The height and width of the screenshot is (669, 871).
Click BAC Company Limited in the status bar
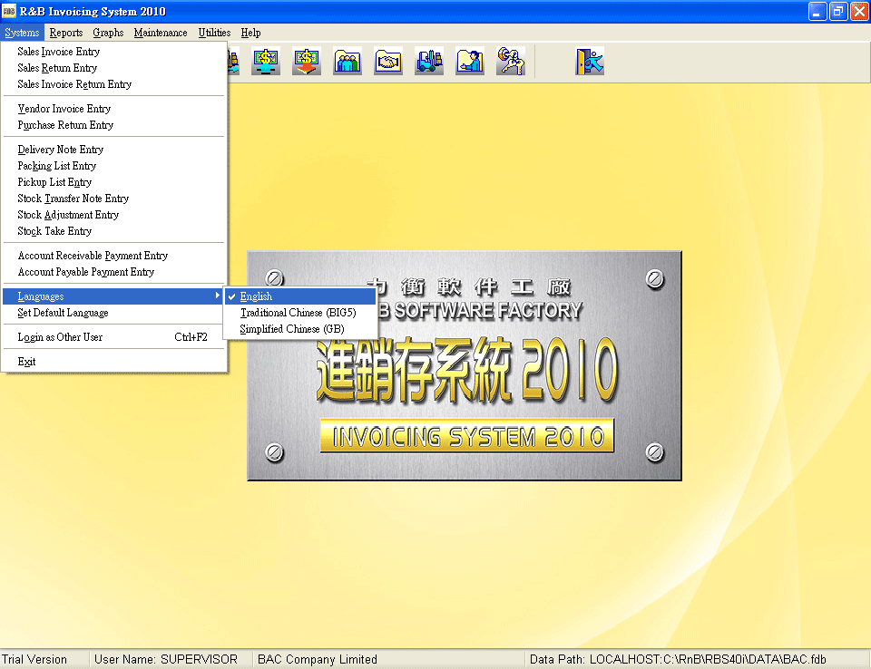[x=318, y=660]
